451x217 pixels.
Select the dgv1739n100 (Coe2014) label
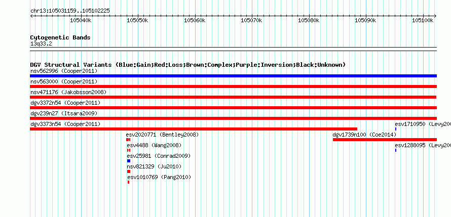tap(364, 135)
